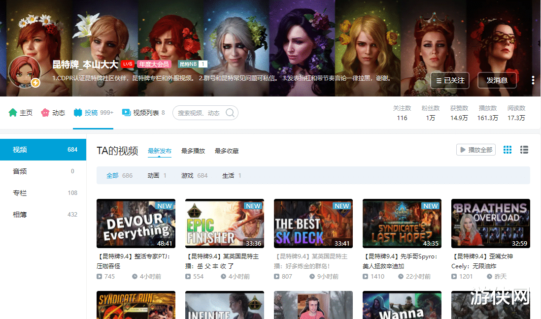Open title link 好多炼金的群岛
The image size is (541, 319).
311,261
